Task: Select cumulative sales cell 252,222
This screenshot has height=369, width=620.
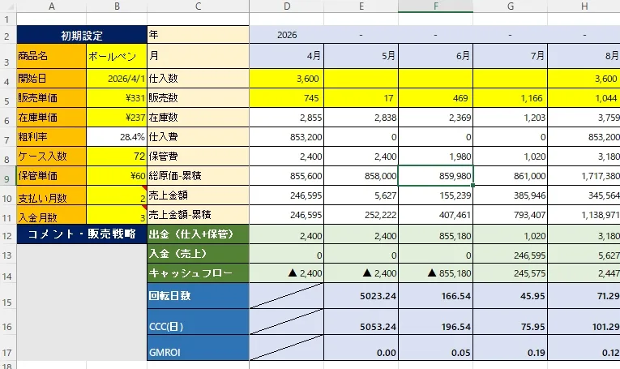Action: pyautogui.click(x=361, y=215)
